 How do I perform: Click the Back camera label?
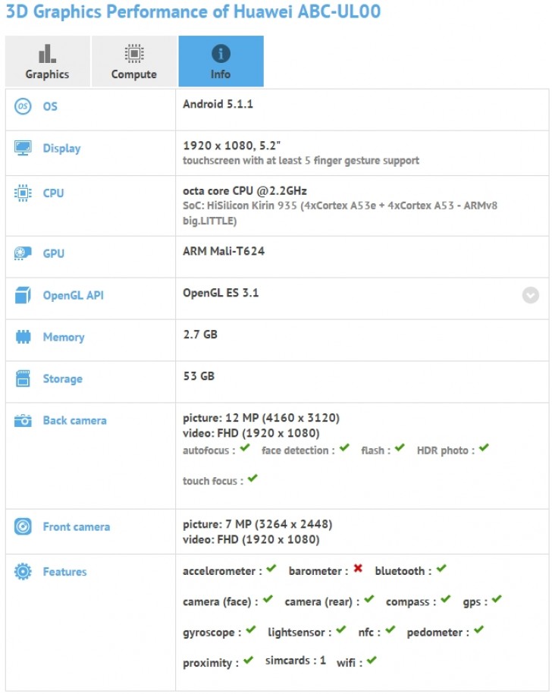(74, 420)
